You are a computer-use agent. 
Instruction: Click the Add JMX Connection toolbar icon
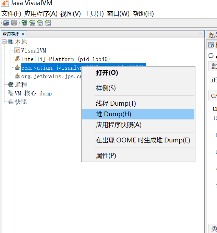(x=32, y=23)
